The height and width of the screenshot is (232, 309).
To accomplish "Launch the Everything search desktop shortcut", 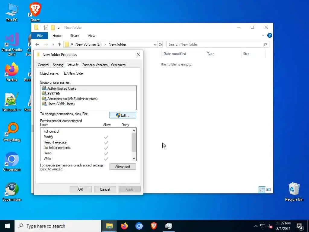I will (x=12, y=132).
